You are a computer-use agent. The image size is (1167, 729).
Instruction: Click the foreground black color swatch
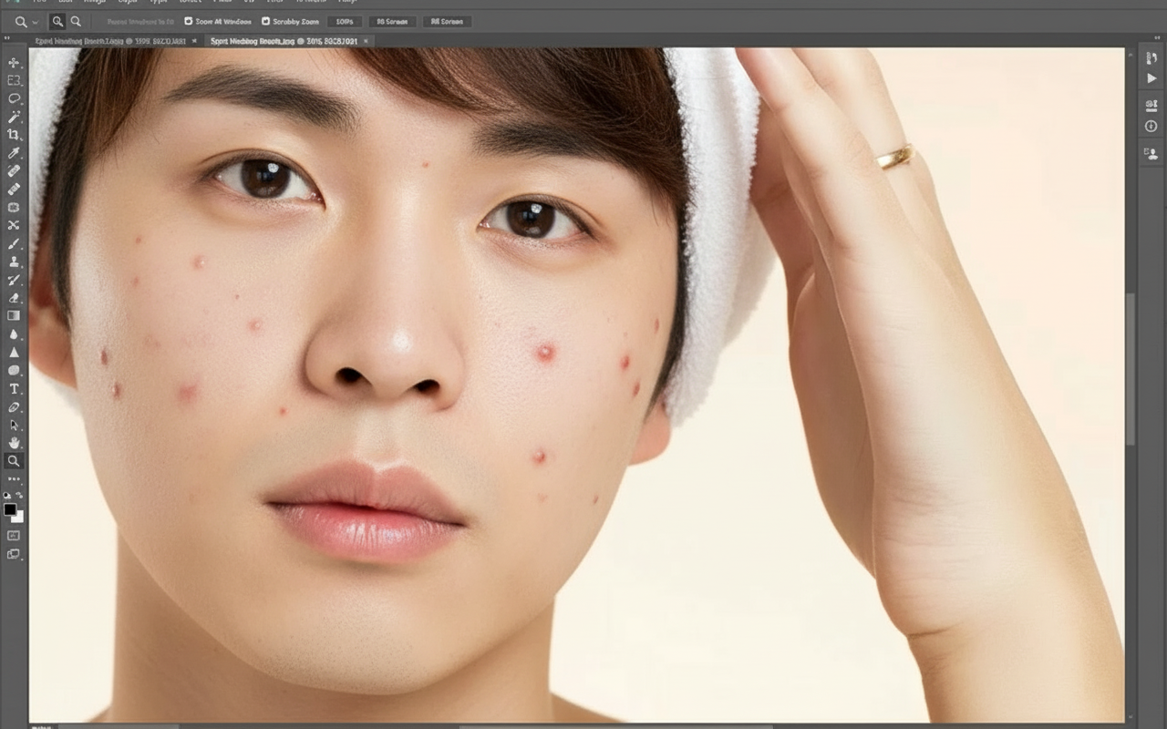click(x=10, y=509)
